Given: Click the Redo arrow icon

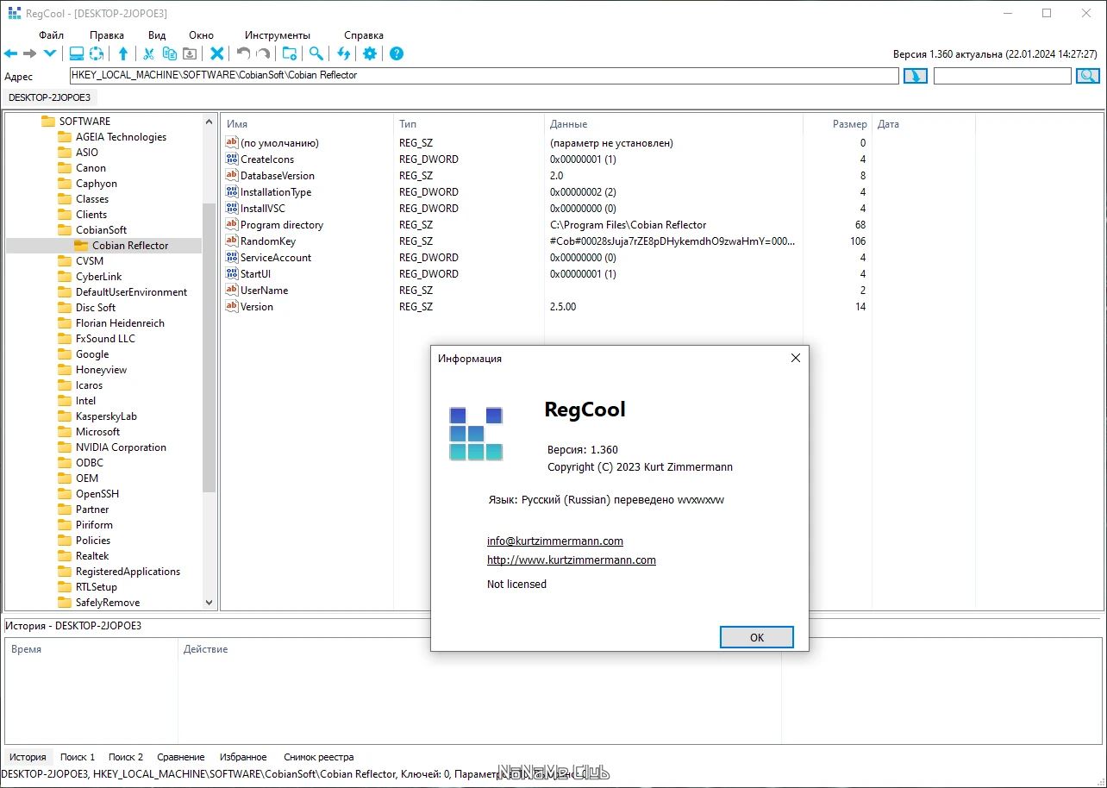Looking at the screenshot, I should [263, 53].
